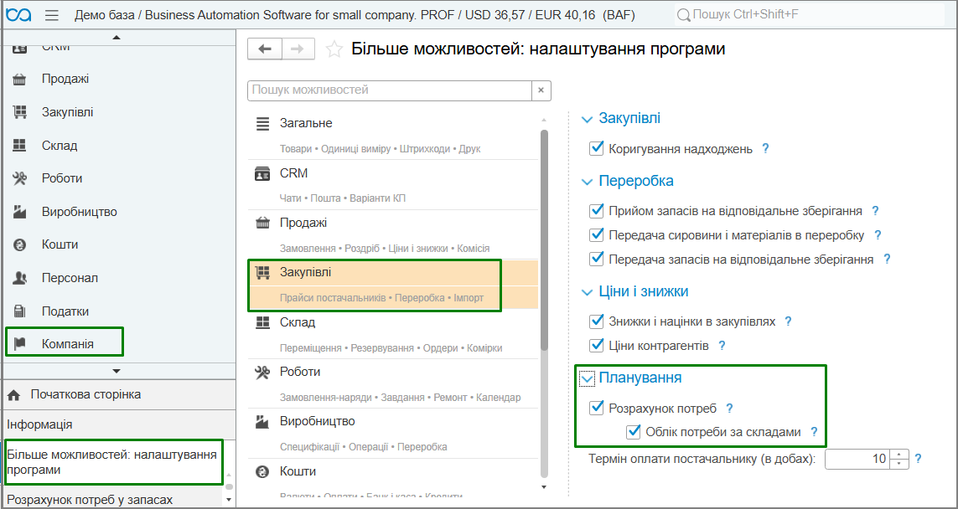Click the Податки calculator icon in sidebar
The image size is (958, 509).
(x=19, y=311)
